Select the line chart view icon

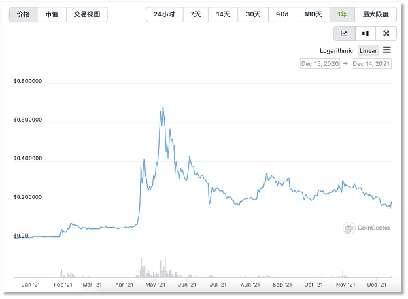(345, 33)
